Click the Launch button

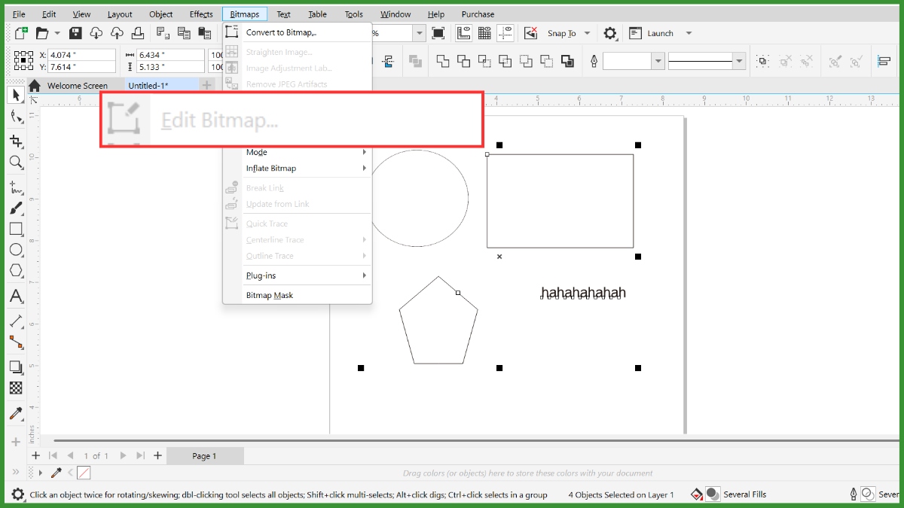(x=652, y=33)
